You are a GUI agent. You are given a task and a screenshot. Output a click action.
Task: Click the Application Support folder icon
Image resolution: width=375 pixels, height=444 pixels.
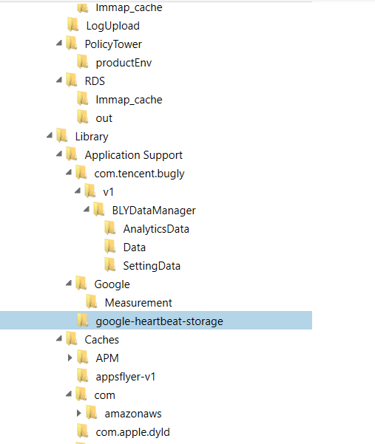click(72, 154)
